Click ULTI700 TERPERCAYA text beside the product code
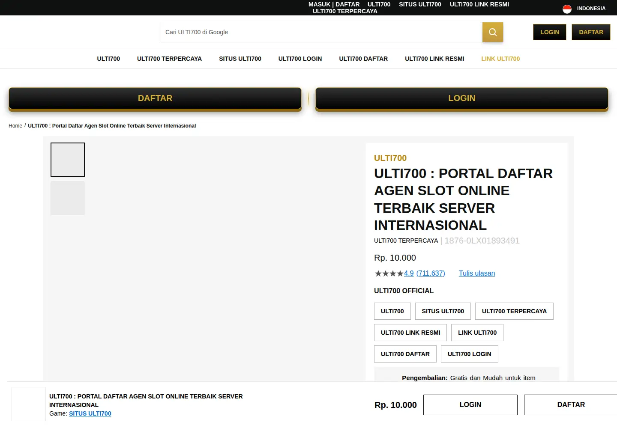Viewport: 617px width, 428px height. coord(406,241)
